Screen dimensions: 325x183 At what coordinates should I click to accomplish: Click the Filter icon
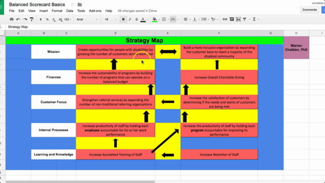245,19
